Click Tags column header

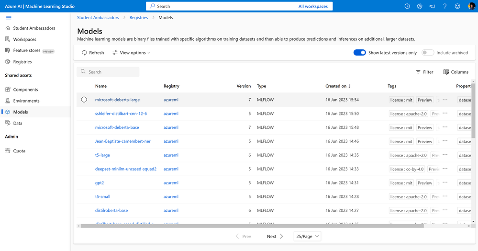coord(392,86)
